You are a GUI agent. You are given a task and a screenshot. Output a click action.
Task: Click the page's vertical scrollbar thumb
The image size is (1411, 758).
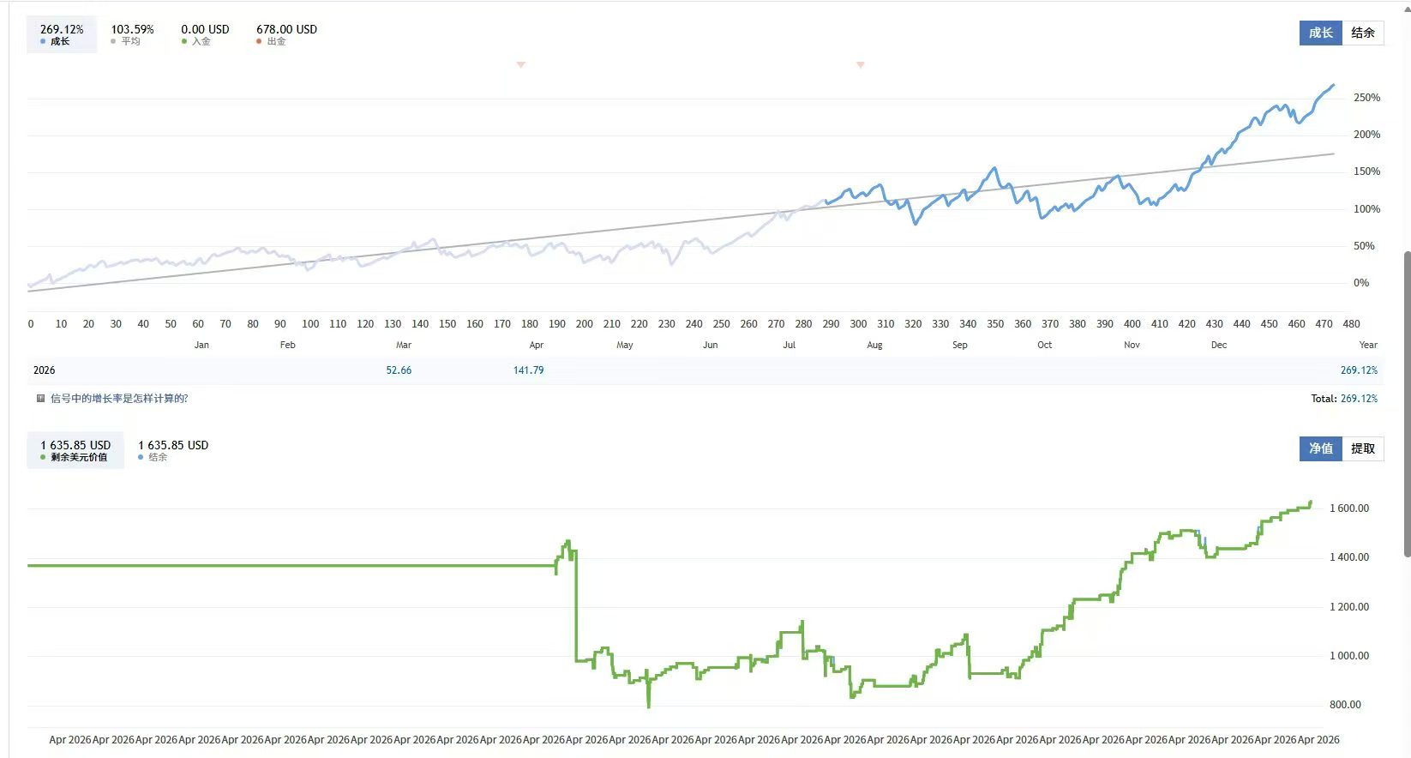(1406, 403)
